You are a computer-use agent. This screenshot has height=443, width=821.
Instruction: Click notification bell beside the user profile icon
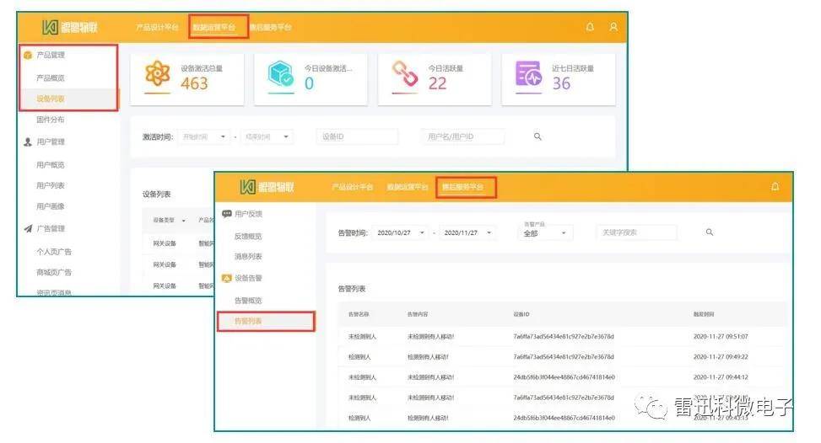pos(590,27)
